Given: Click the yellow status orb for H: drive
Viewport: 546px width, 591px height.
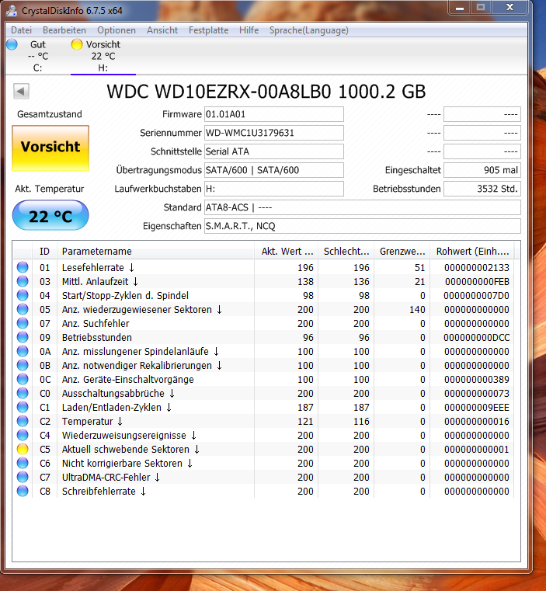Looking at the screenshot, I should 77,44.
